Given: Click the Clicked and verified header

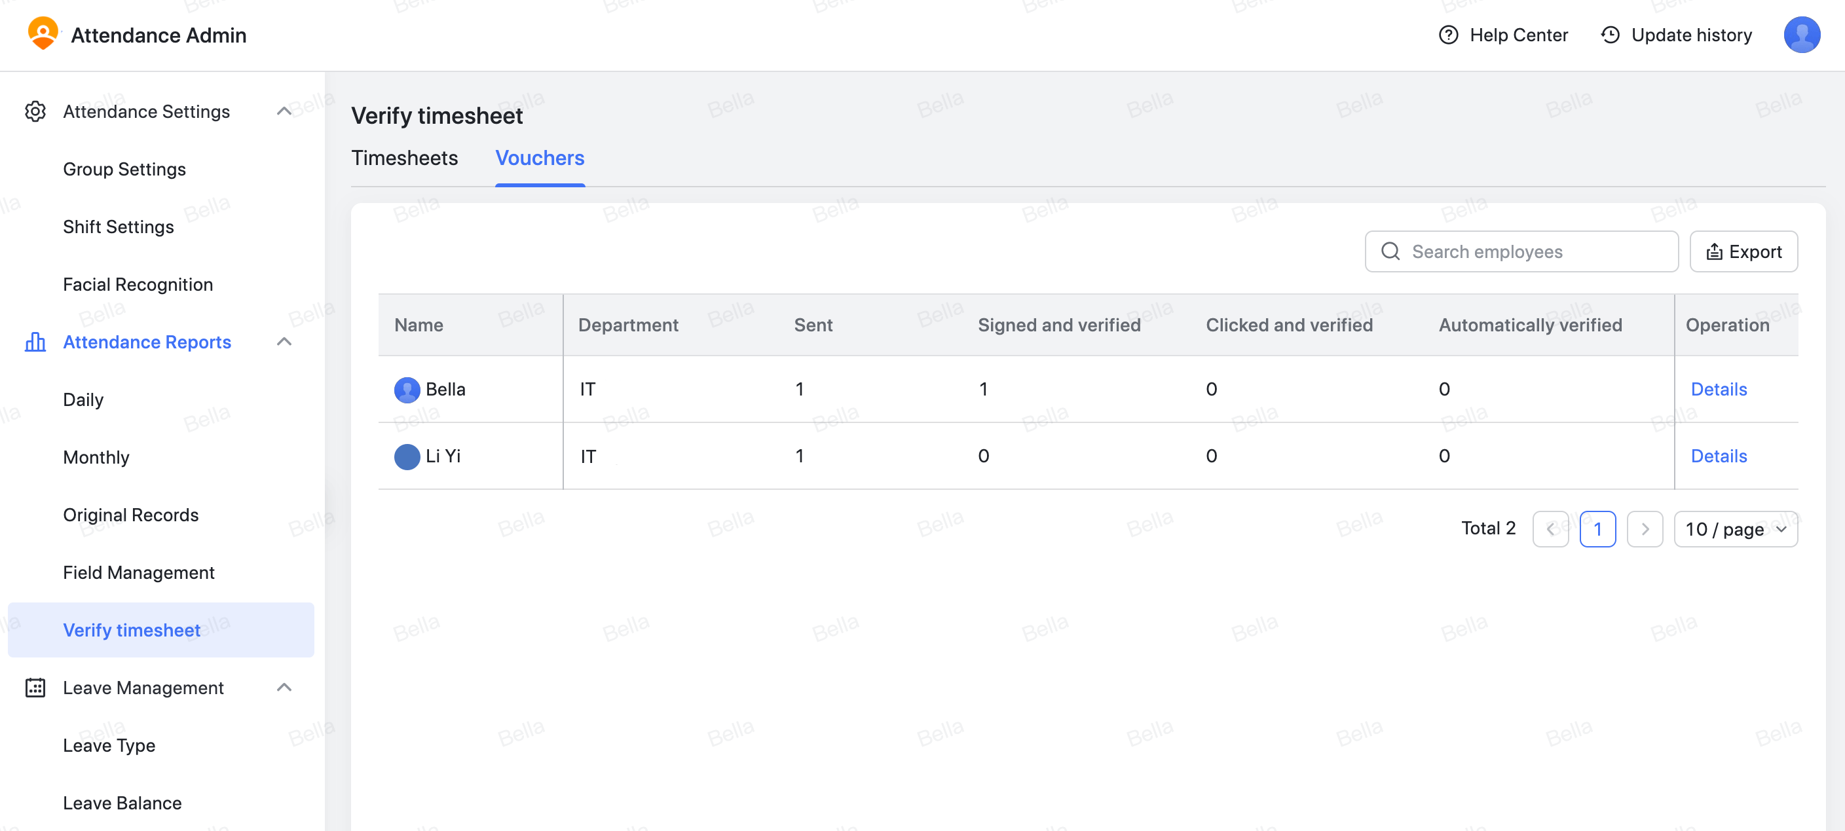Looking at the screenshot, I should 1289,325.
